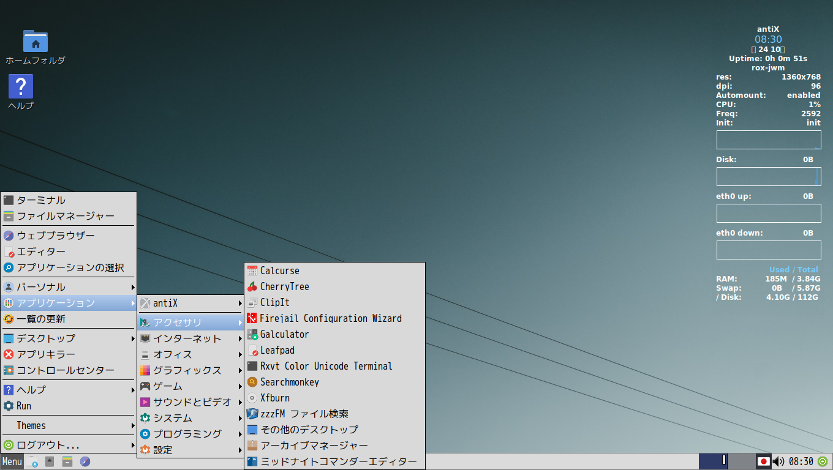The width and height of the screenshot is (833, 470).
Task: Select その他のデスクトップ entry
Action: click(x=334, y=430)
